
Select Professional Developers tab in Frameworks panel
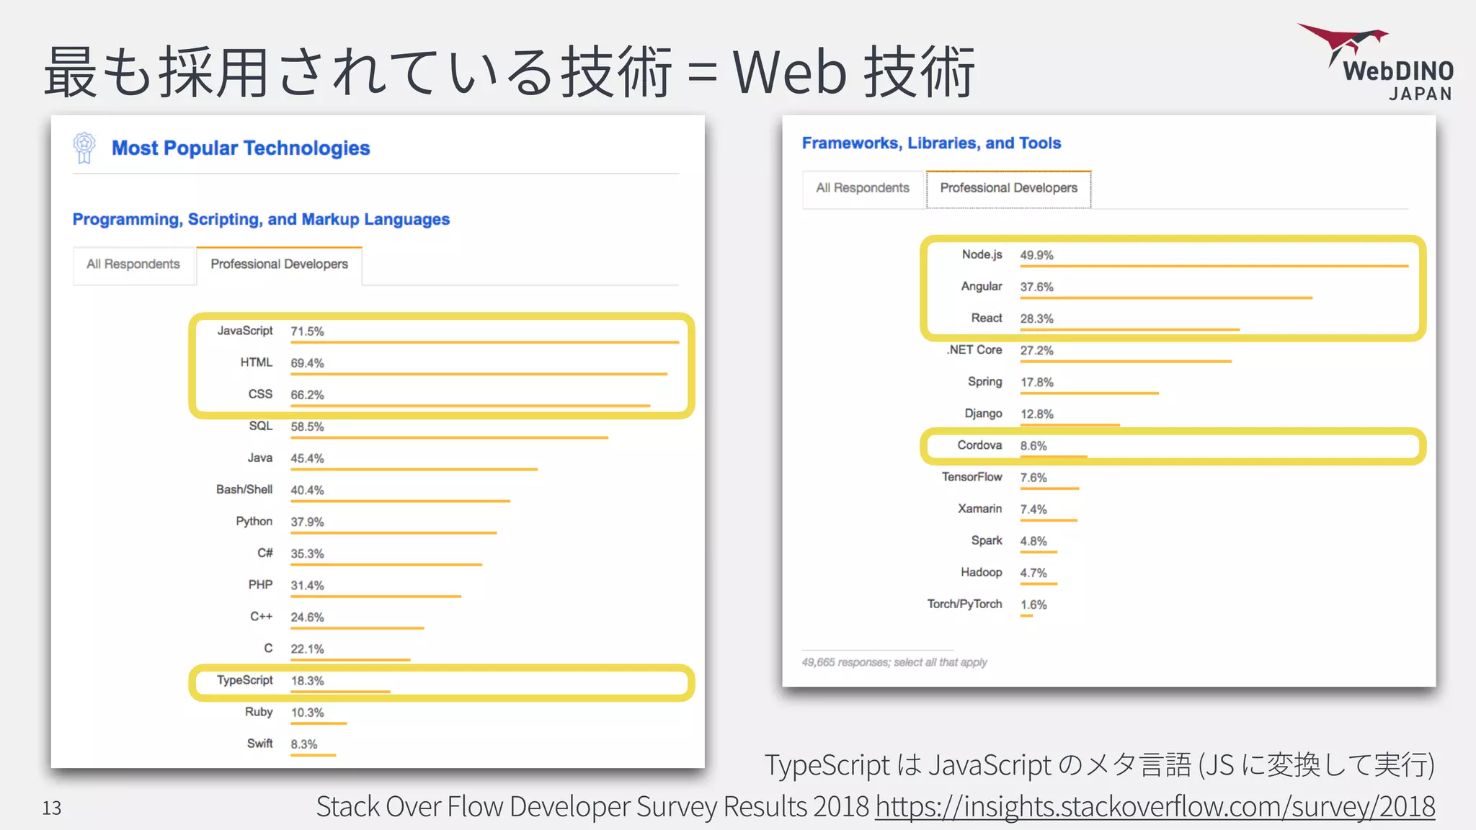point(1008,188)
